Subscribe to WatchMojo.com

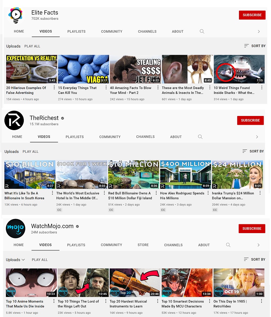click(252, 228)
